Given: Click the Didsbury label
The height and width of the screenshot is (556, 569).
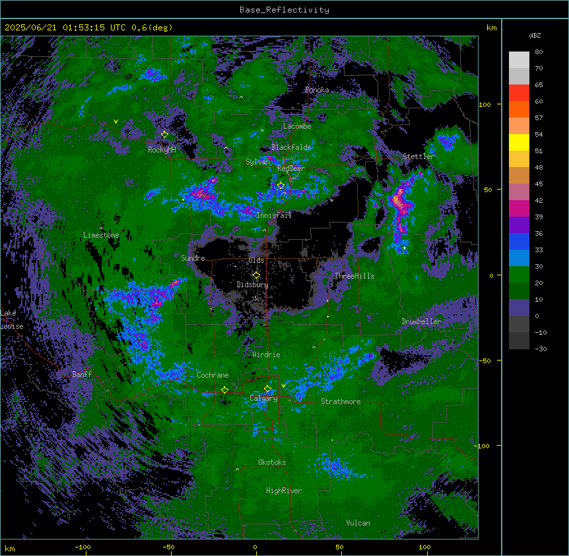Looking at the screenshot, I should pyautogui.click(x=253, y=285).
